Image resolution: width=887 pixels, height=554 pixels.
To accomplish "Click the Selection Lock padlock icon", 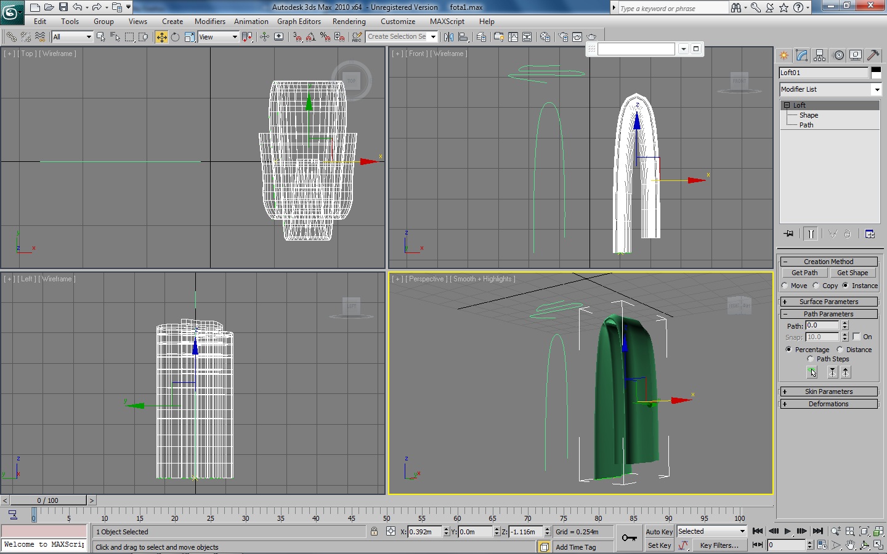I will pyautogui.click(x=374, y=531).
